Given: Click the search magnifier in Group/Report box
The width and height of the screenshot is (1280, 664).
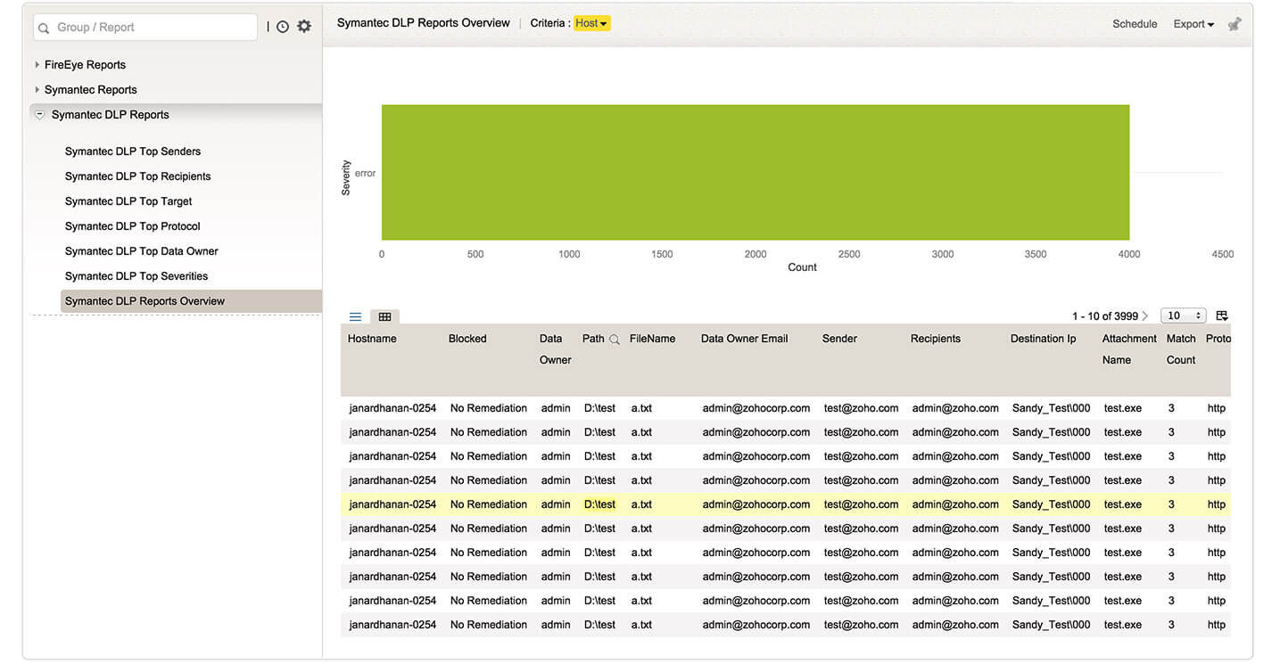Looking at the screenshot, I should 44,28.
